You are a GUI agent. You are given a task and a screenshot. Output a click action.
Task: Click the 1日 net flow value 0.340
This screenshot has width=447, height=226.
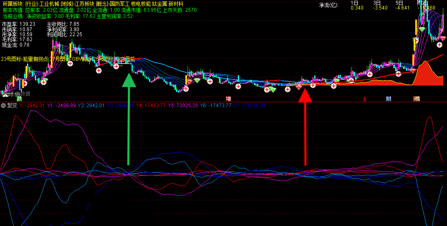click(357, 8)
